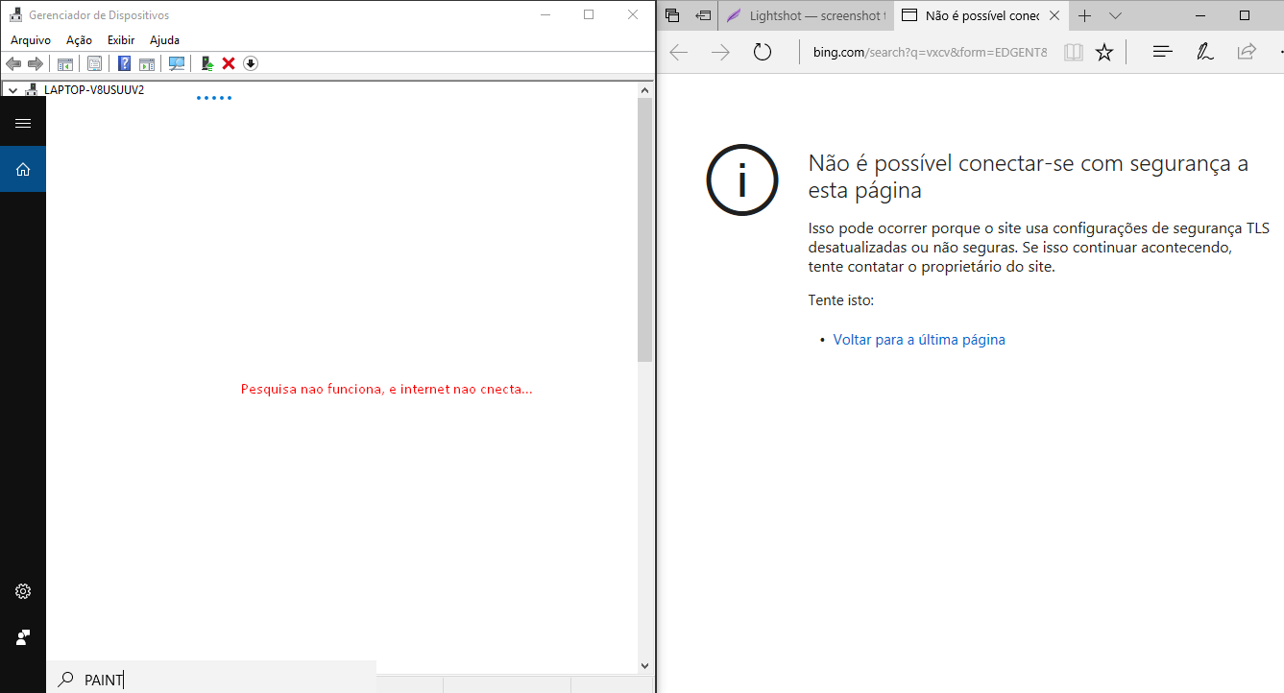Select the Home icon in Start sidebar
The height and width of the screenshot is (693, 1284).
(23, 169)
